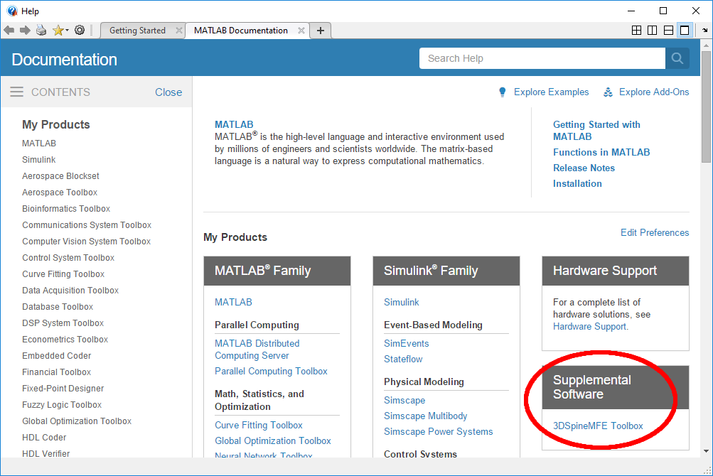Close the MATLAB Documentation tab
The height and width of the screenshot is (476, 713).
point(301,31)
